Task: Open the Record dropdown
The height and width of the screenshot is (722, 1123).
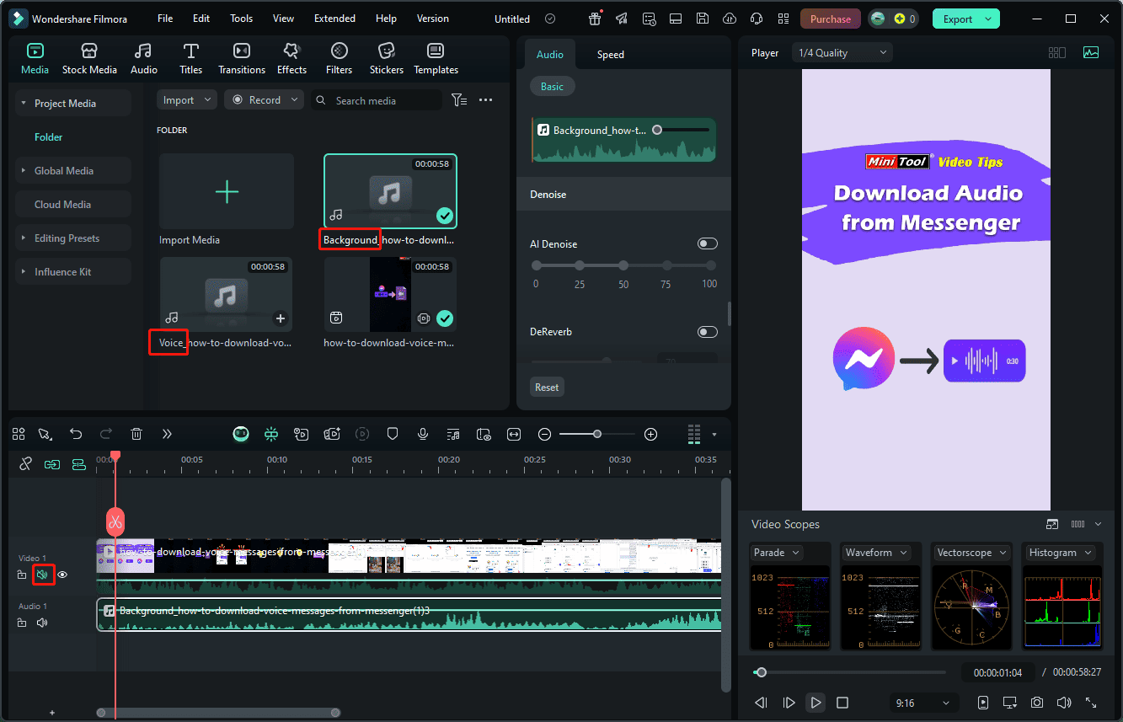Action: 264,100
